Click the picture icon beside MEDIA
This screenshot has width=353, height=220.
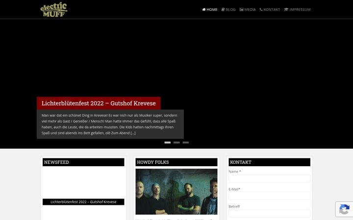(241, 9)
